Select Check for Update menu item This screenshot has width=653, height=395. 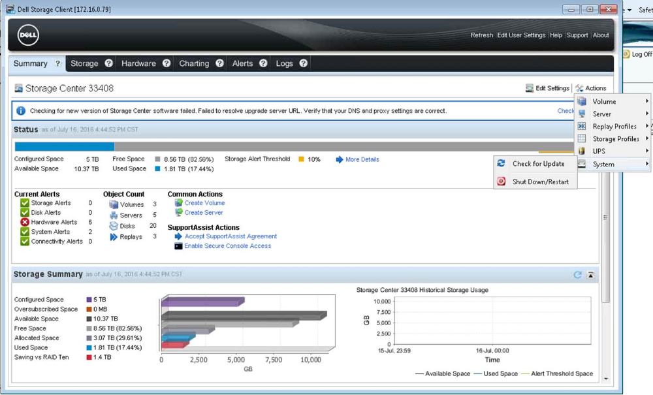535,164
